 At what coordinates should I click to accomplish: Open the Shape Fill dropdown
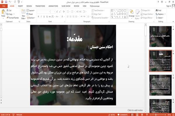pyautogui.click(x=146, y=10)
